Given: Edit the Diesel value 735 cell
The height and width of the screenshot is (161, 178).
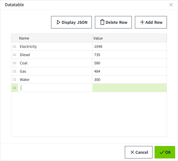Looking at the screenshot, I should click(x=129, y=55).
